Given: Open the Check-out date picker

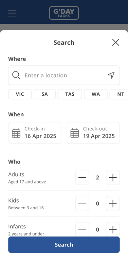Looking at the screenshot, I should (93, 133).
